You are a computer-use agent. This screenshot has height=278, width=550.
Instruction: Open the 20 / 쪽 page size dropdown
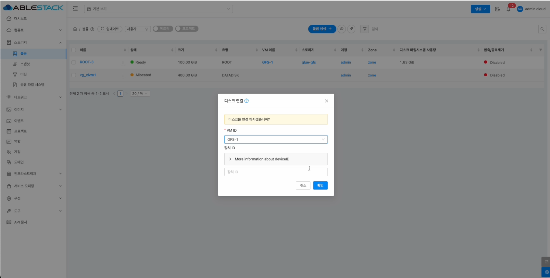[x=140, y=93]
